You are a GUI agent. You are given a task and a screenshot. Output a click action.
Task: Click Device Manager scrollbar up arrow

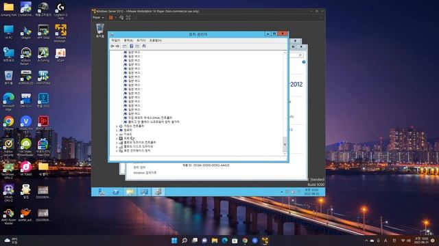pyautogui.click(x=285, y=53)
